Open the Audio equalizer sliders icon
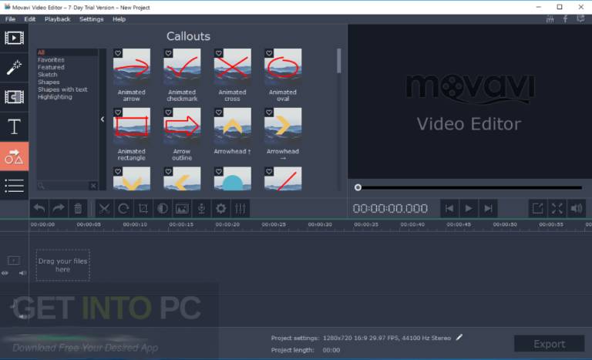 (240, 208)
